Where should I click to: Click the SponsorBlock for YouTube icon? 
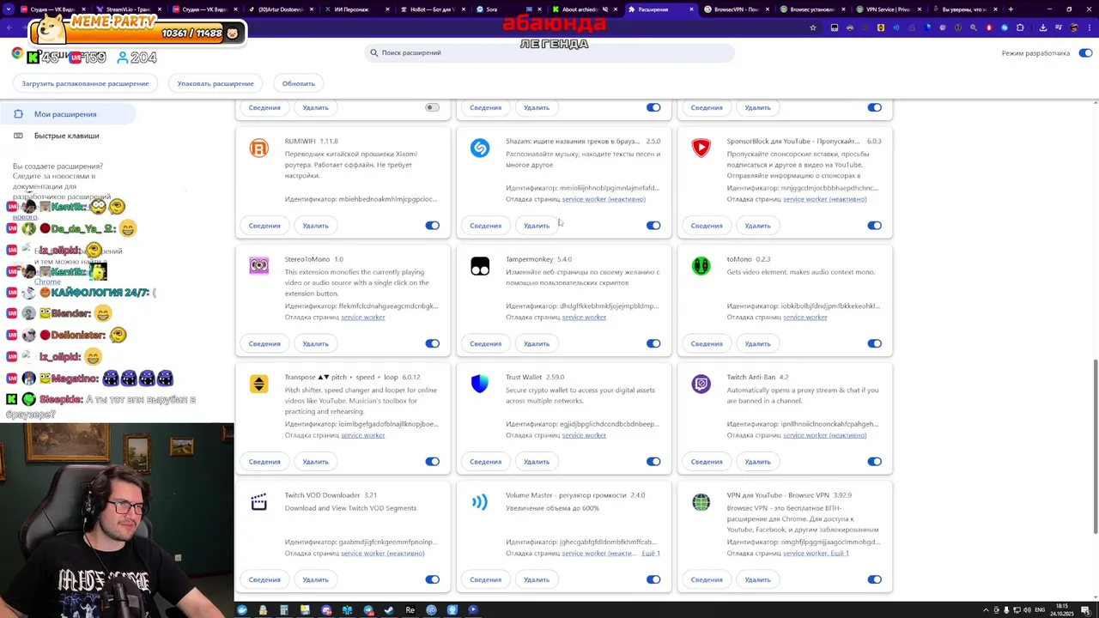pyautogui.click(x=701, y=148)
